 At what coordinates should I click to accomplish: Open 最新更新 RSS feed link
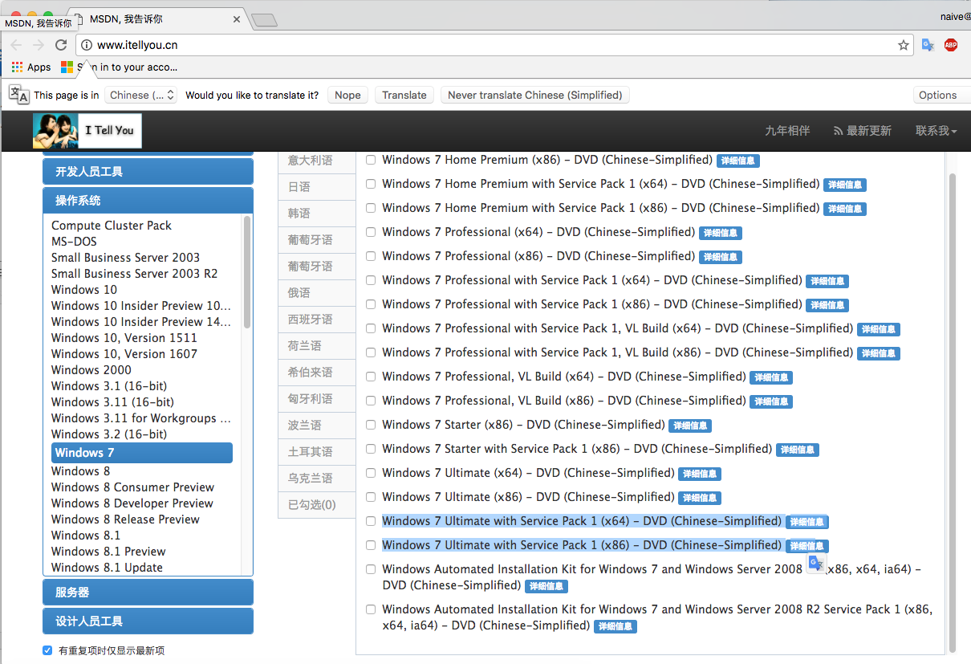[x=863, y=131]
